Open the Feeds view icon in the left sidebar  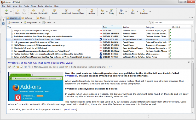click(x=3, y=23)
